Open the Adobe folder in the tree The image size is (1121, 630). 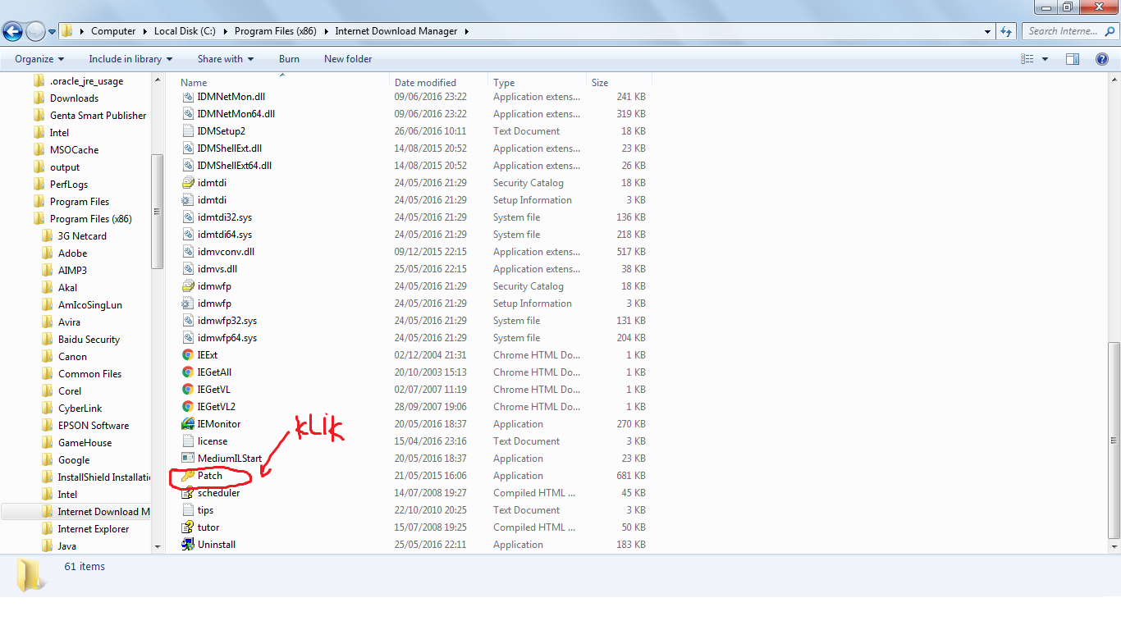[x=72, y=253]
